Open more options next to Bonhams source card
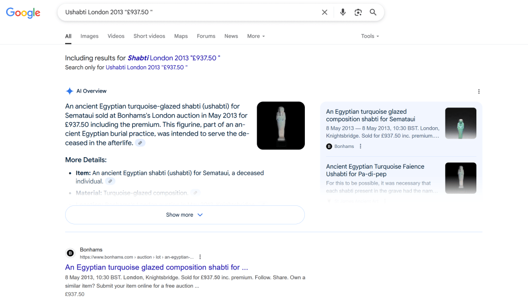The image size is (528, 301). tap(361, 146)
